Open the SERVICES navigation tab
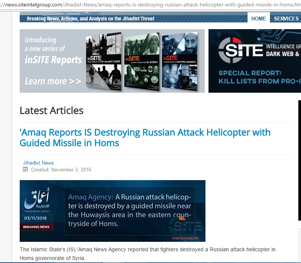This screenshot has width=301, height=263. 286,19
